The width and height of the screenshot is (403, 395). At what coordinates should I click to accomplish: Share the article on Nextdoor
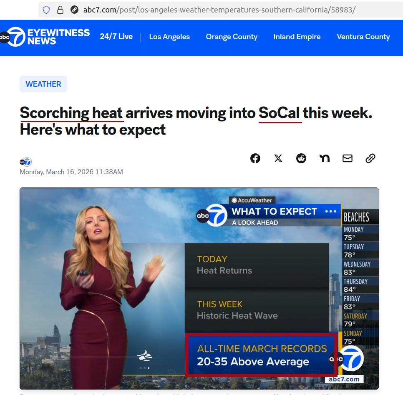324,158
